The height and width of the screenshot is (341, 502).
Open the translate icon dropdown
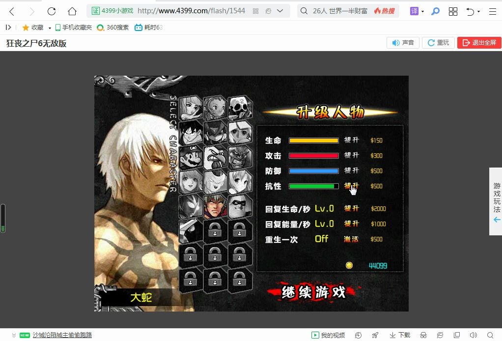point(422,11)
